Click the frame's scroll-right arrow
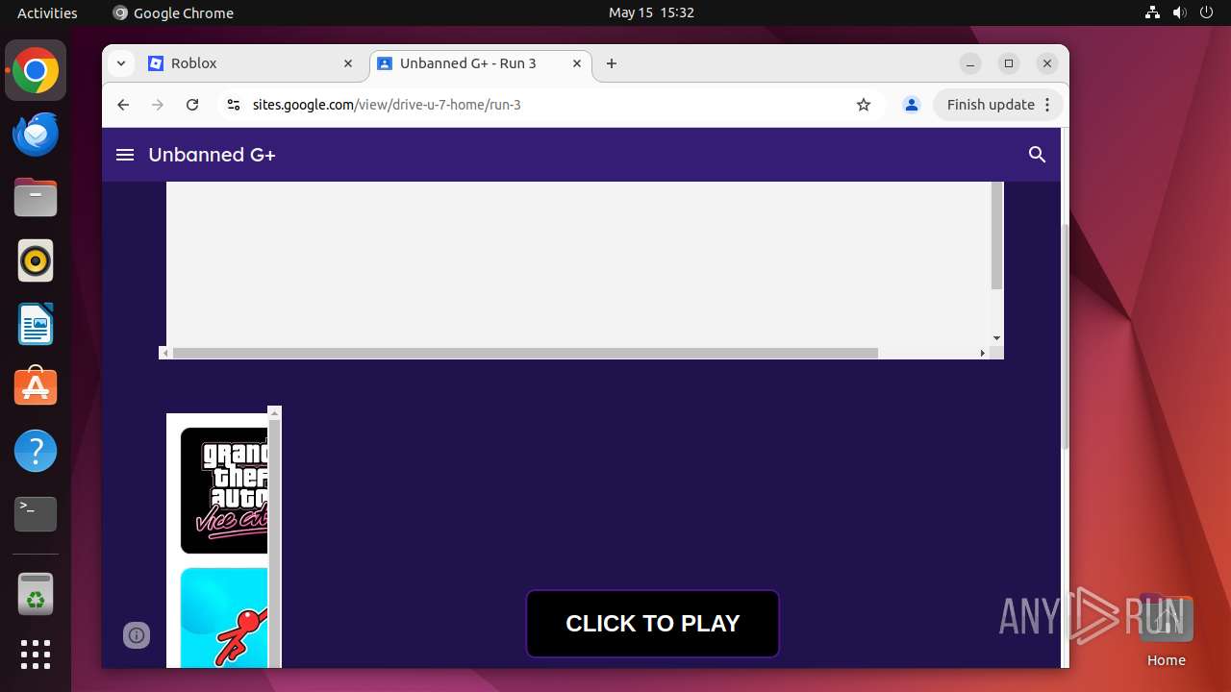The height and width of the screenshot is (692, 1231). point(982,353)
